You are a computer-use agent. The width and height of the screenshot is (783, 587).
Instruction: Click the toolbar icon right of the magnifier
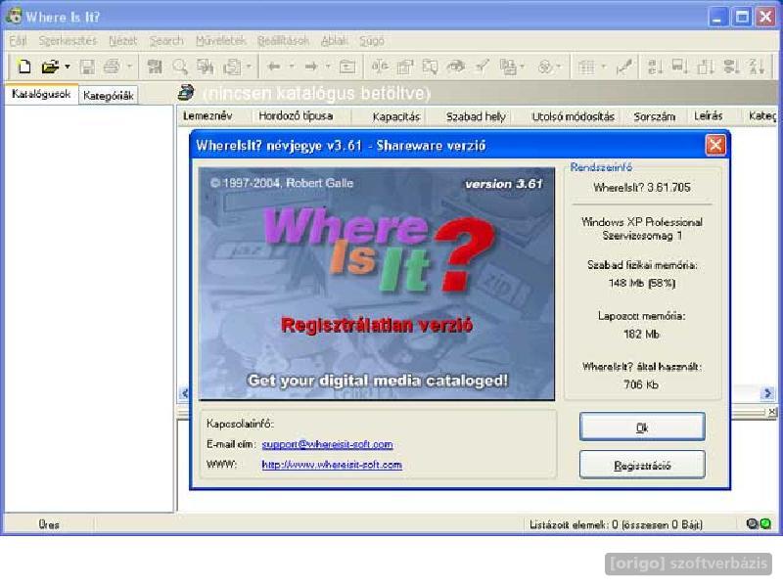pos(206,66)
